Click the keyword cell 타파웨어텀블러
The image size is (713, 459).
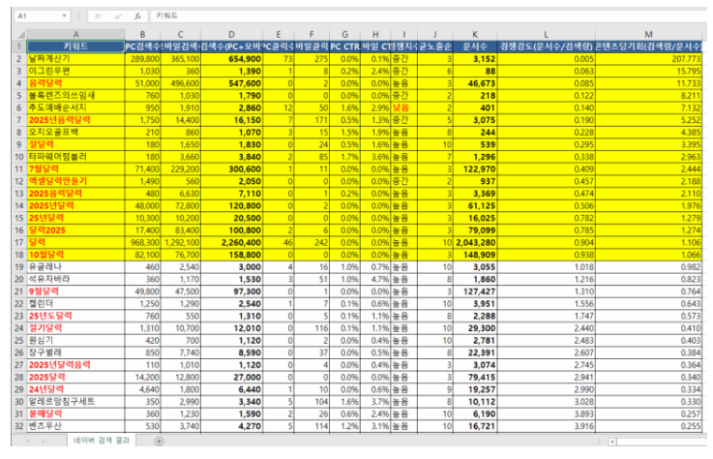(x=75, y=157)
